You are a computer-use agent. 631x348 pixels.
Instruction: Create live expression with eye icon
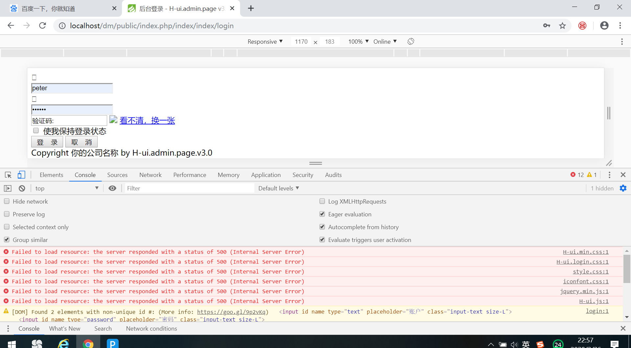pyautogui.click(x=112, y=188)
